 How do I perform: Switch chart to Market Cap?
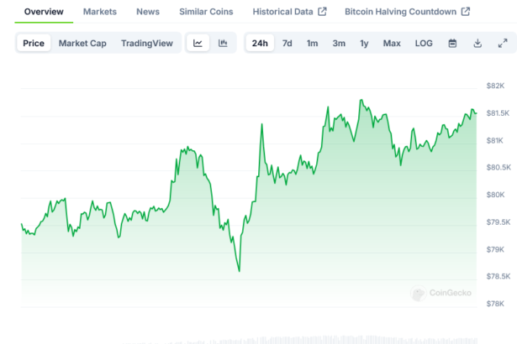point(82,43)
